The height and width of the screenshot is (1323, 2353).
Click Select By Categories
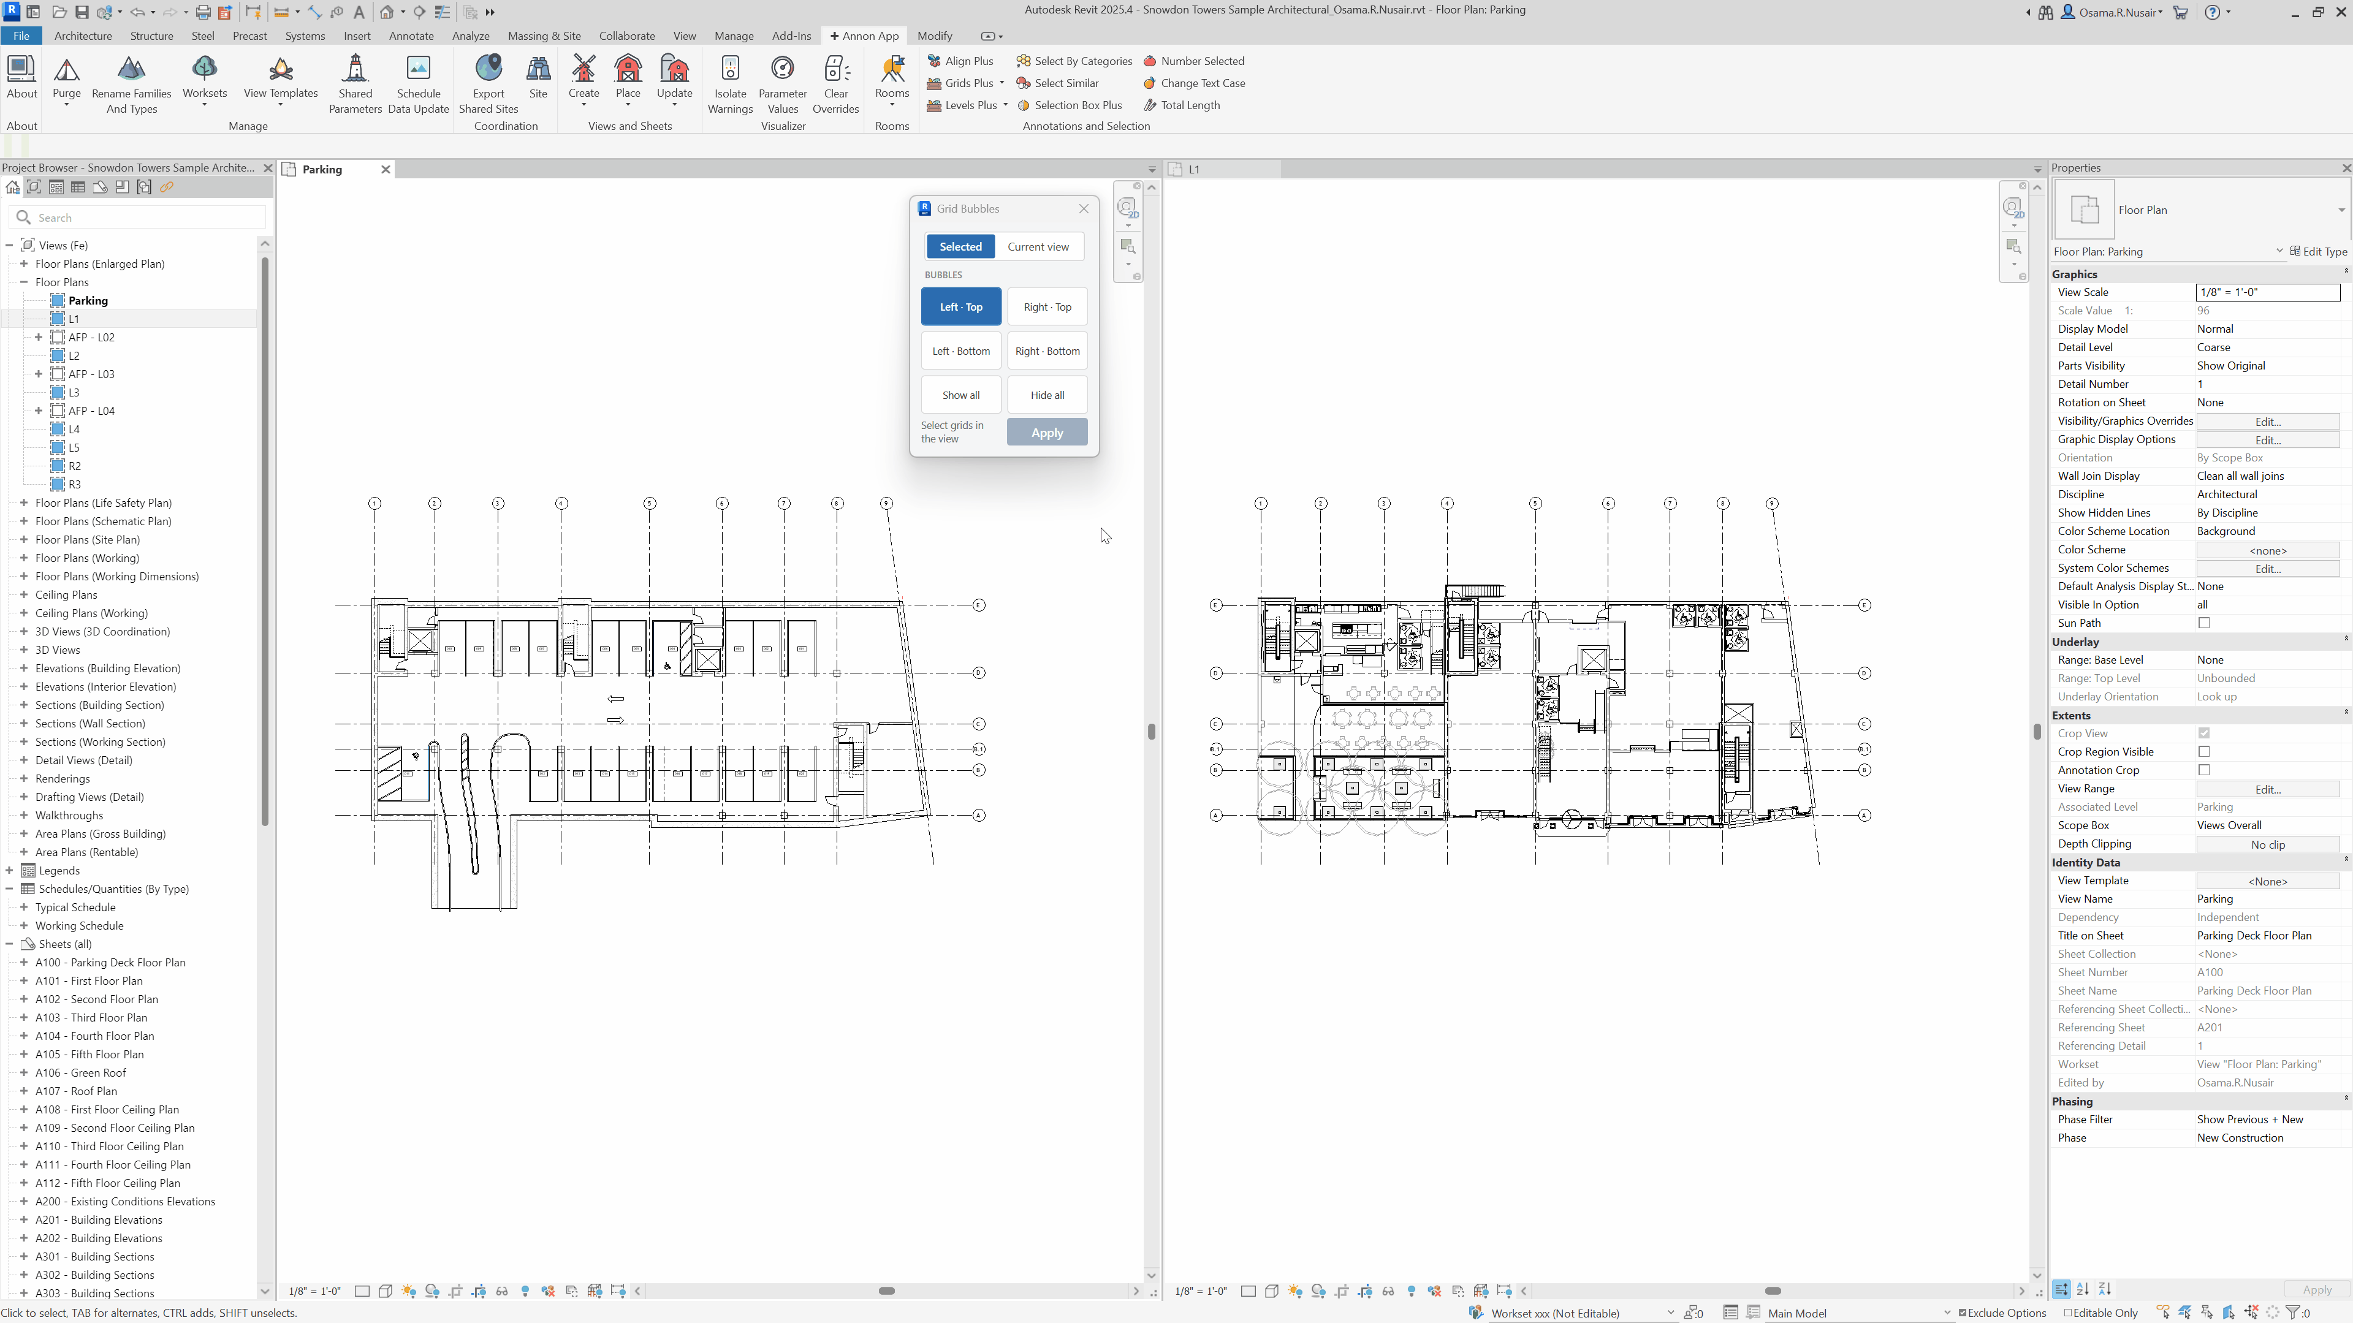(1074, 61)
